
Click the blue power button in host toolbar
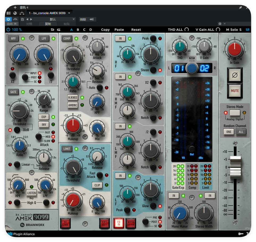pos(8,19)
